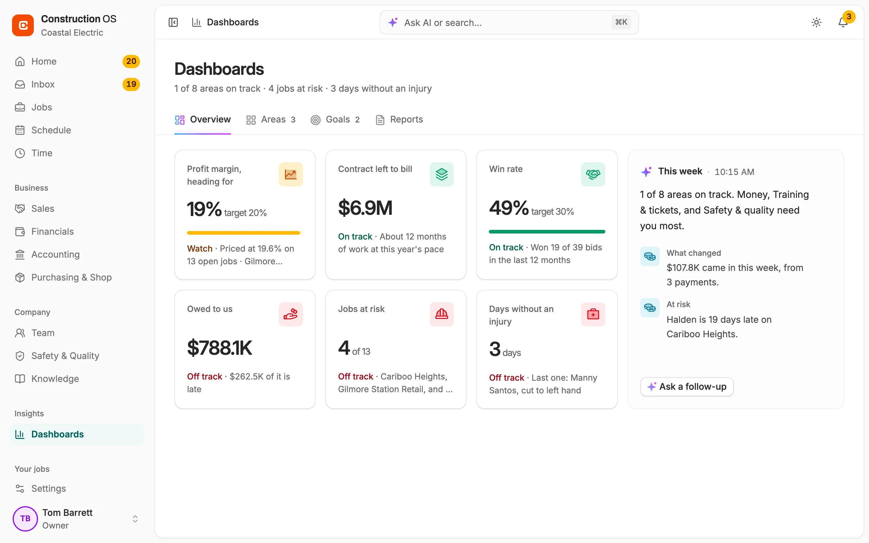Screen dimensions: 869x543
Task: Open Inbox in sidebar
Action: 77,84
